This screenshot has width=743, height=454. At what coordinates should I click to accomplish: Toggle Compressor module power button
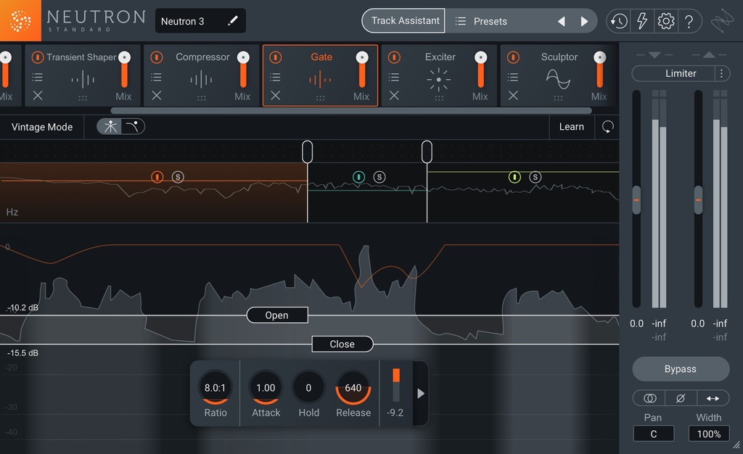click(x=157, y=57)
